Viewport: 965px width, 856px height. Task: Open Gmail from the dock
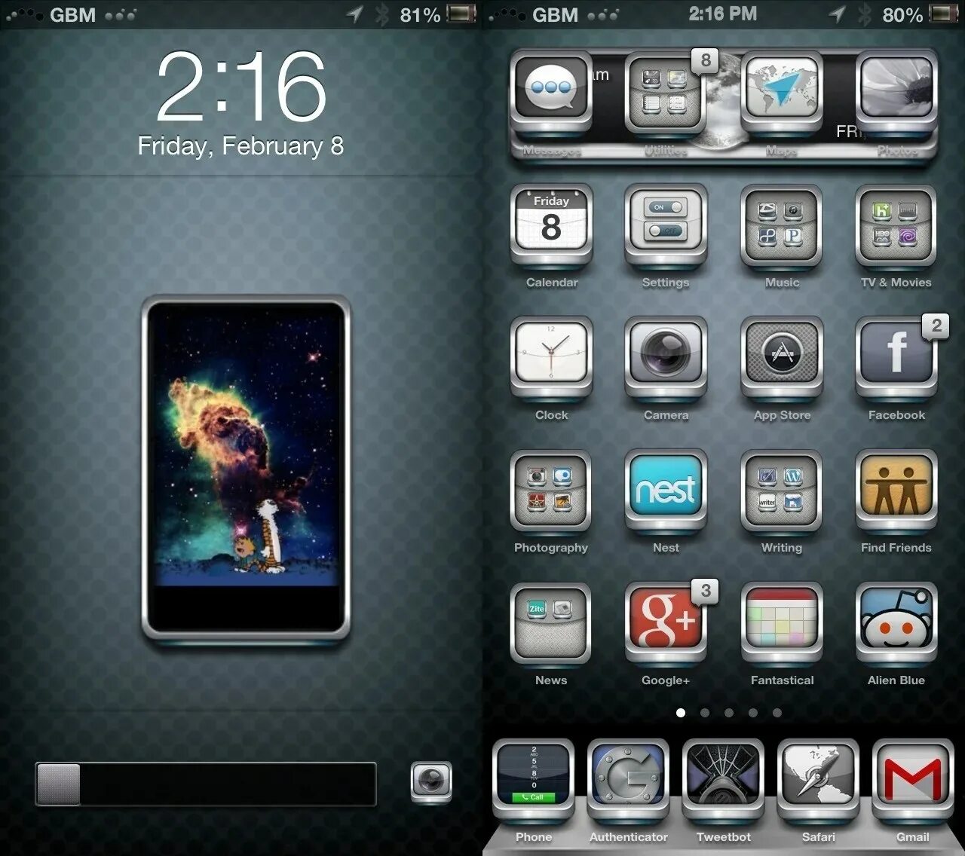[x=913, y=780]
